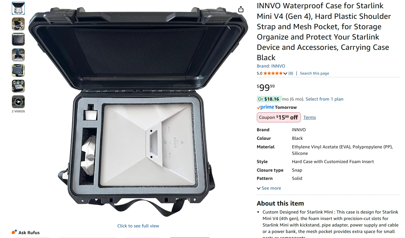This screenshot has width=405, height=238.
Task: Select the first case thumbnail
Action: click(18, 8)
